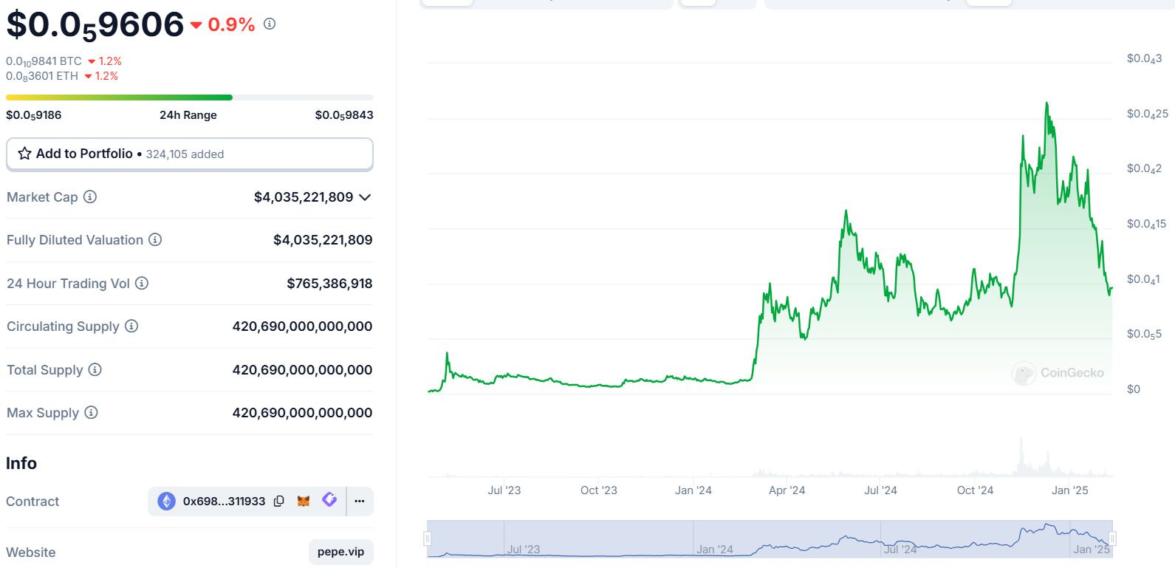Viewport: 1175px width, 568px height.
Task: Click the CoinGecko watermark on the chart
Action: pos(1058,373)
